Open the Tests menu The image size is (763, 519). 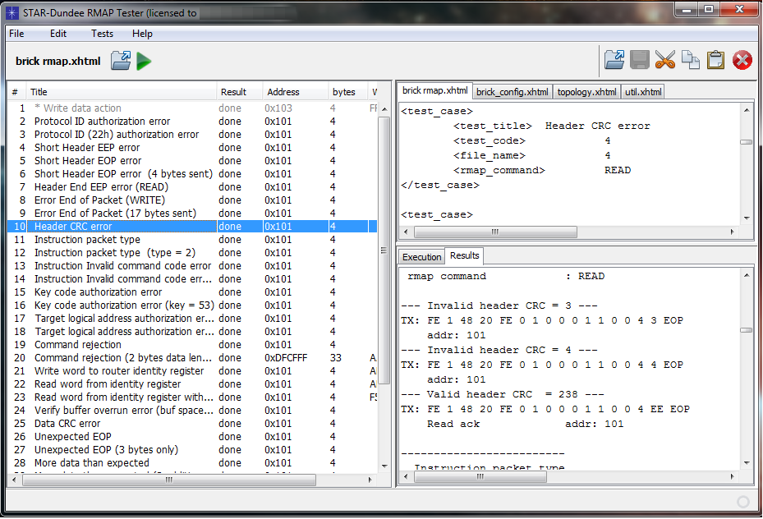(x=102, y=34)
